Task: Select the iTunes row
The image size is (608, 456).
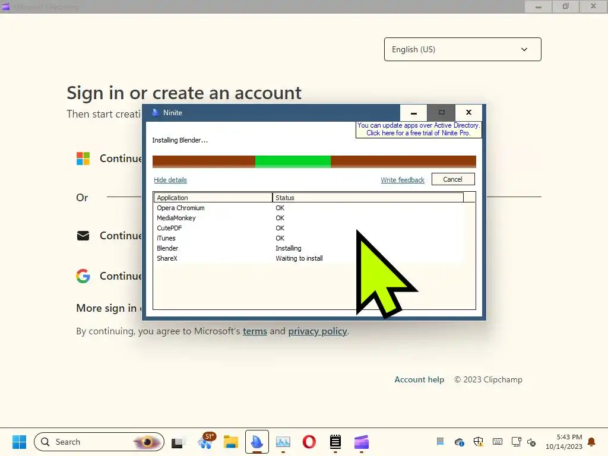Action: coord(308,238)
